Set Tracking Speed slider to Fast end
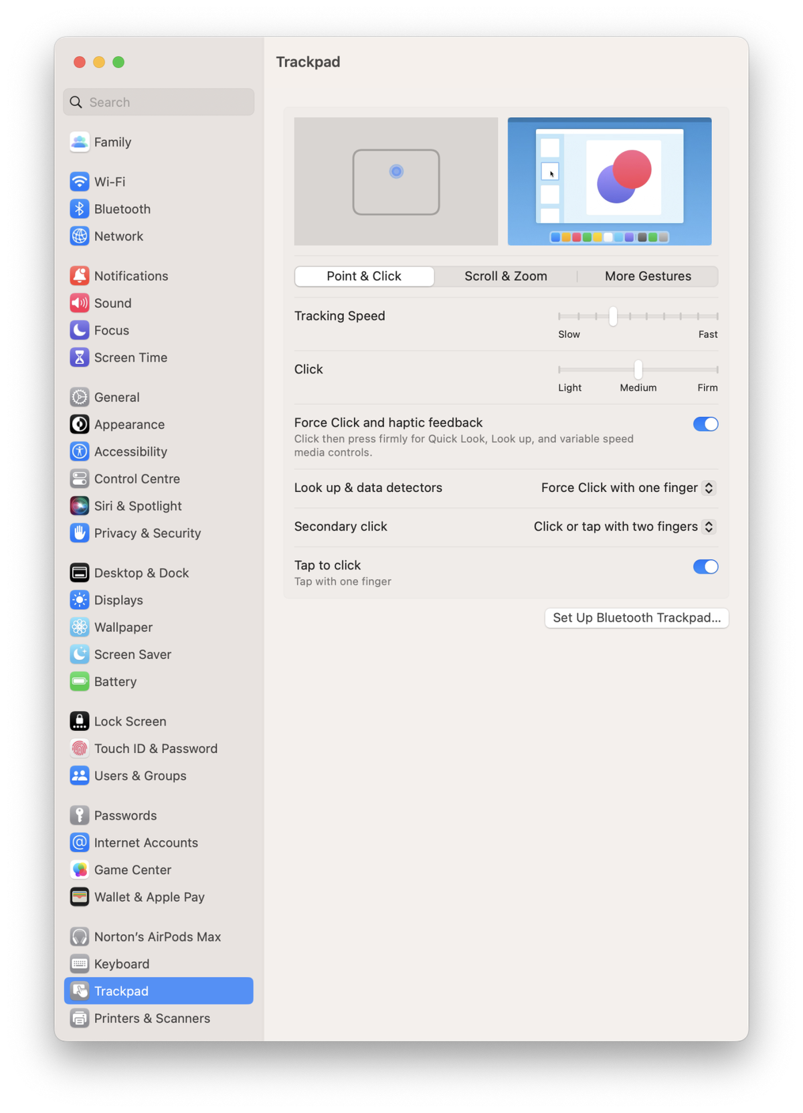 (717, 316)
